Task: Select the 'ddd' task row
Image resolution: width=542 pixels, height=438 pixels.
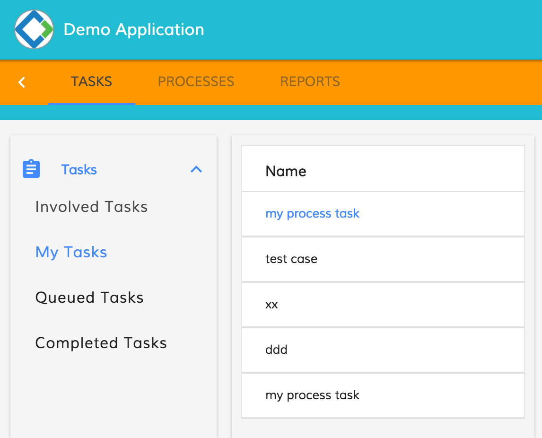Action: click(x=383, y=350)
